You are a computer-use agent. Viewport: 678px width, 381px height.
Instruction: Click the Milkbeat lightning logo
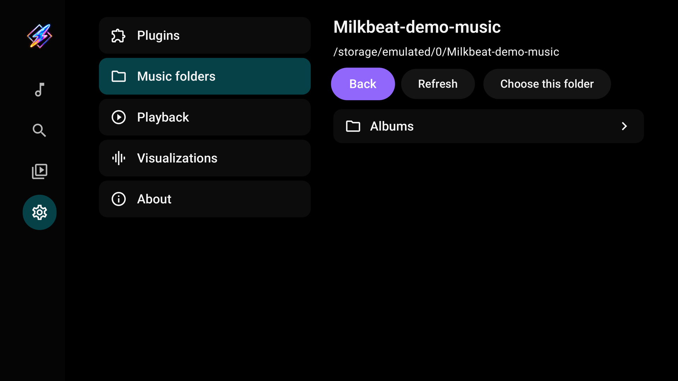tap(40, 36)
